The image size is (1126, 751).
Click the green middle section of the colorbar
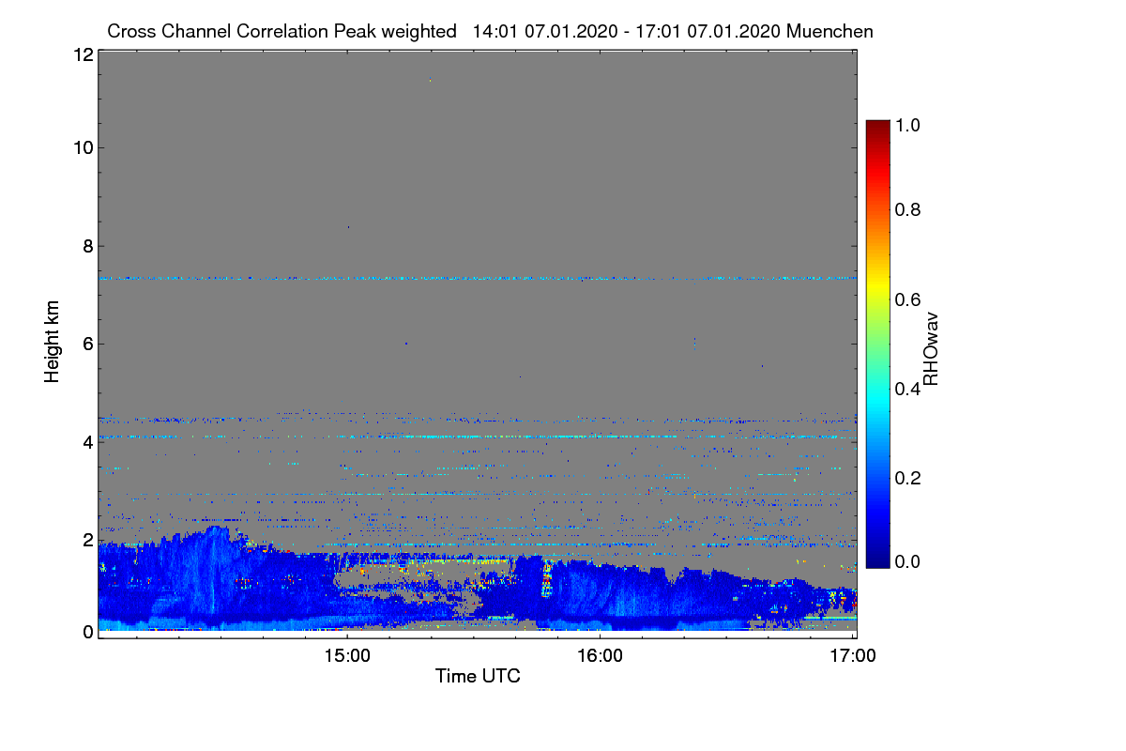877,344
